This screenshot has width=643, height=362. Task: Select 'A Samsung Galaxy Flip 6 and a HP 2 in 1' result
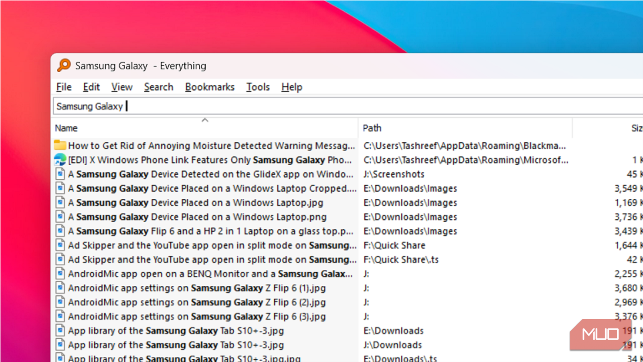tap(211, 231)
